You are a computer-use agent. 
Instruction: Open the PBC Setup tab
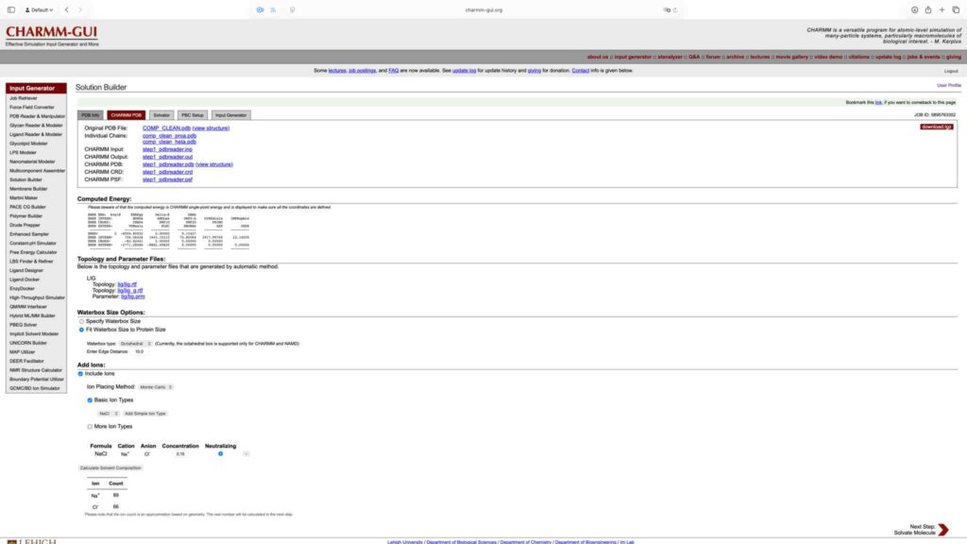point(193,115)
